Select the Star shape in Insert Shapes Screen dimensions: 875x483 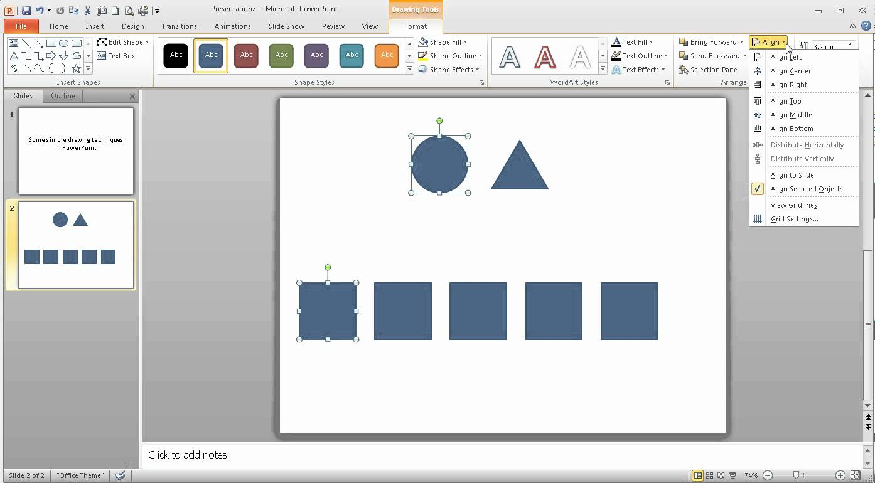coord(76,69)
